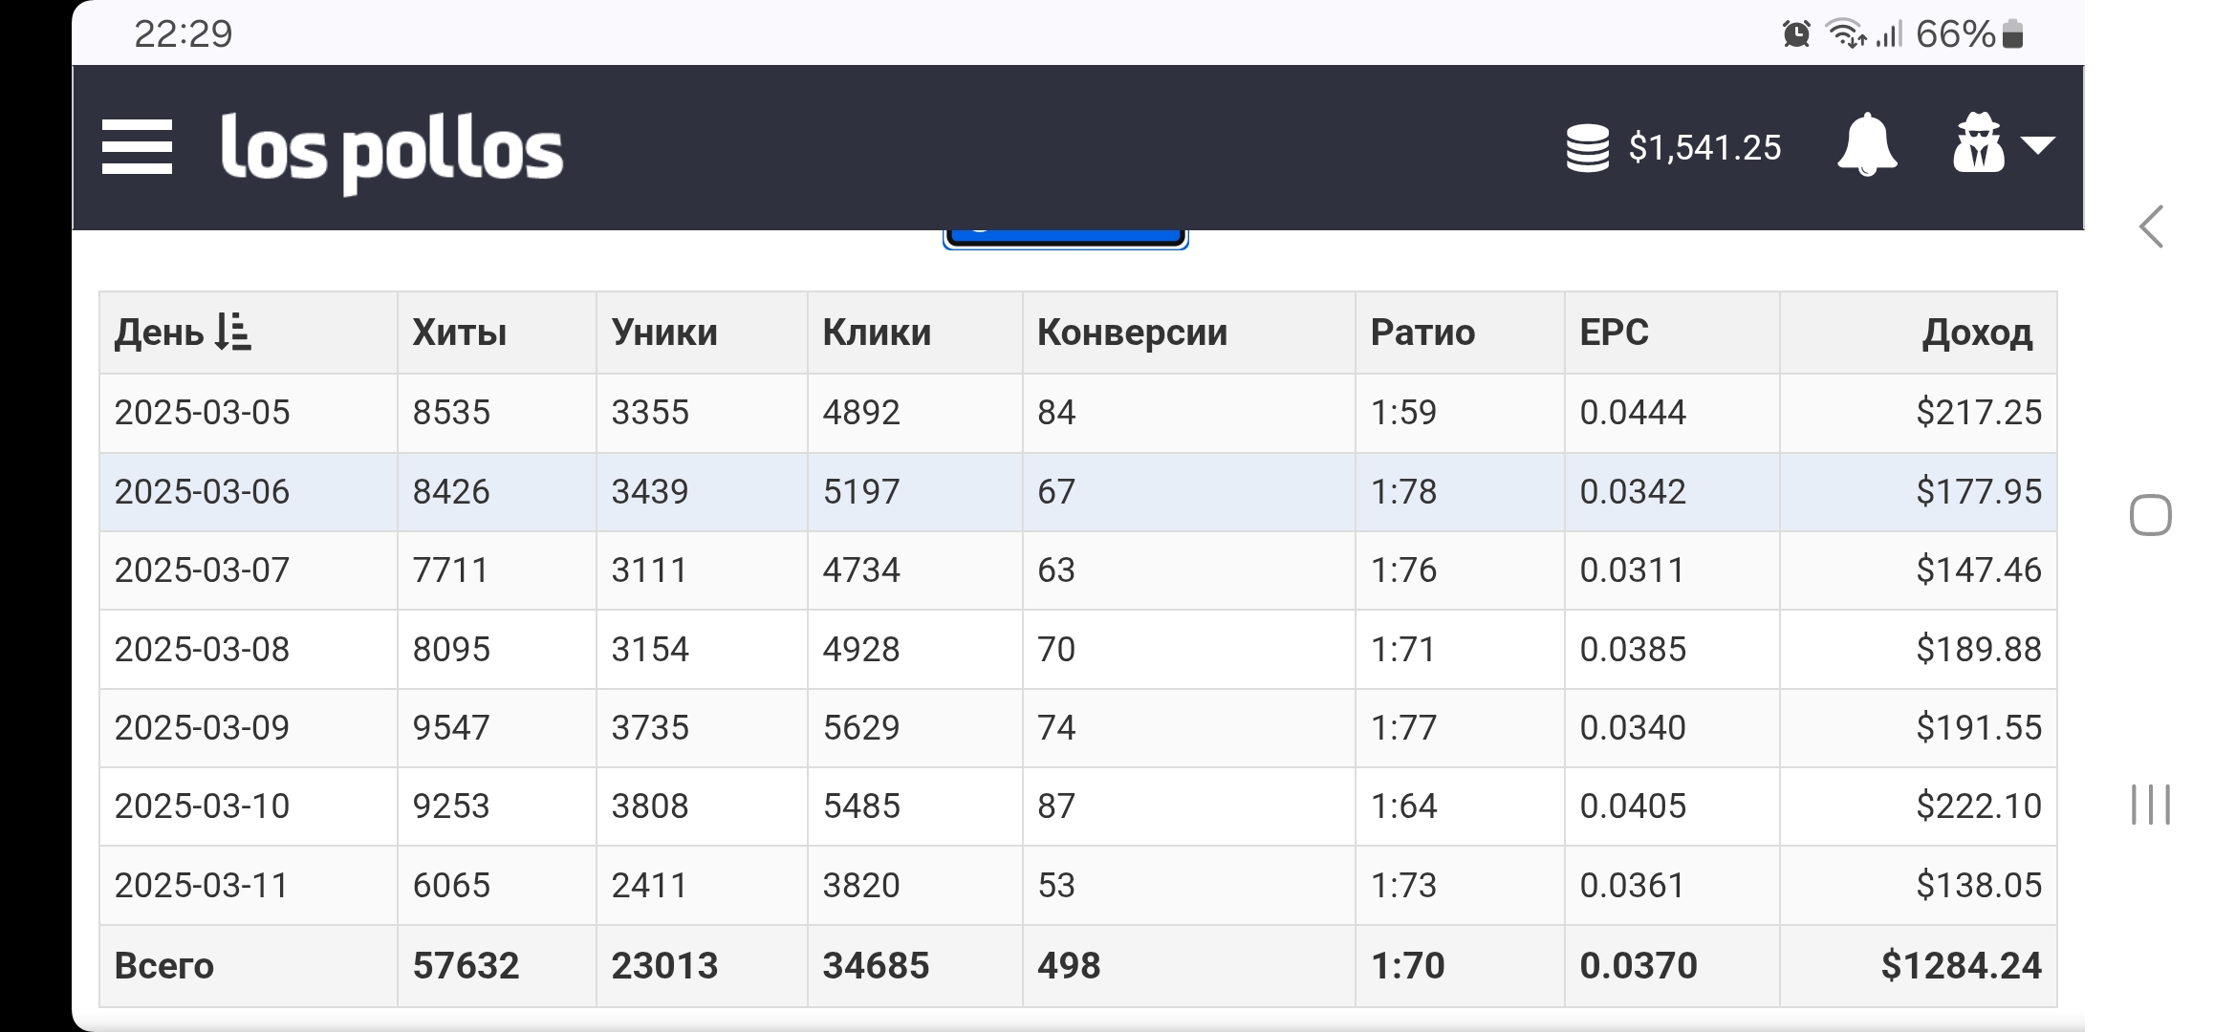Toggle sort order on День column icon

click(x=232, y=333)
